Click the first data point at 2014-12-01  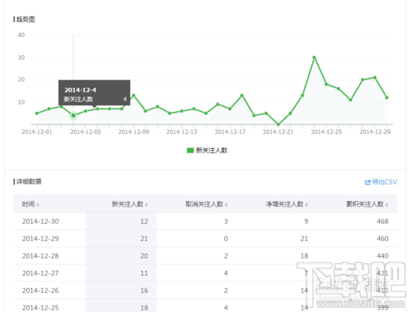[37, 113]
